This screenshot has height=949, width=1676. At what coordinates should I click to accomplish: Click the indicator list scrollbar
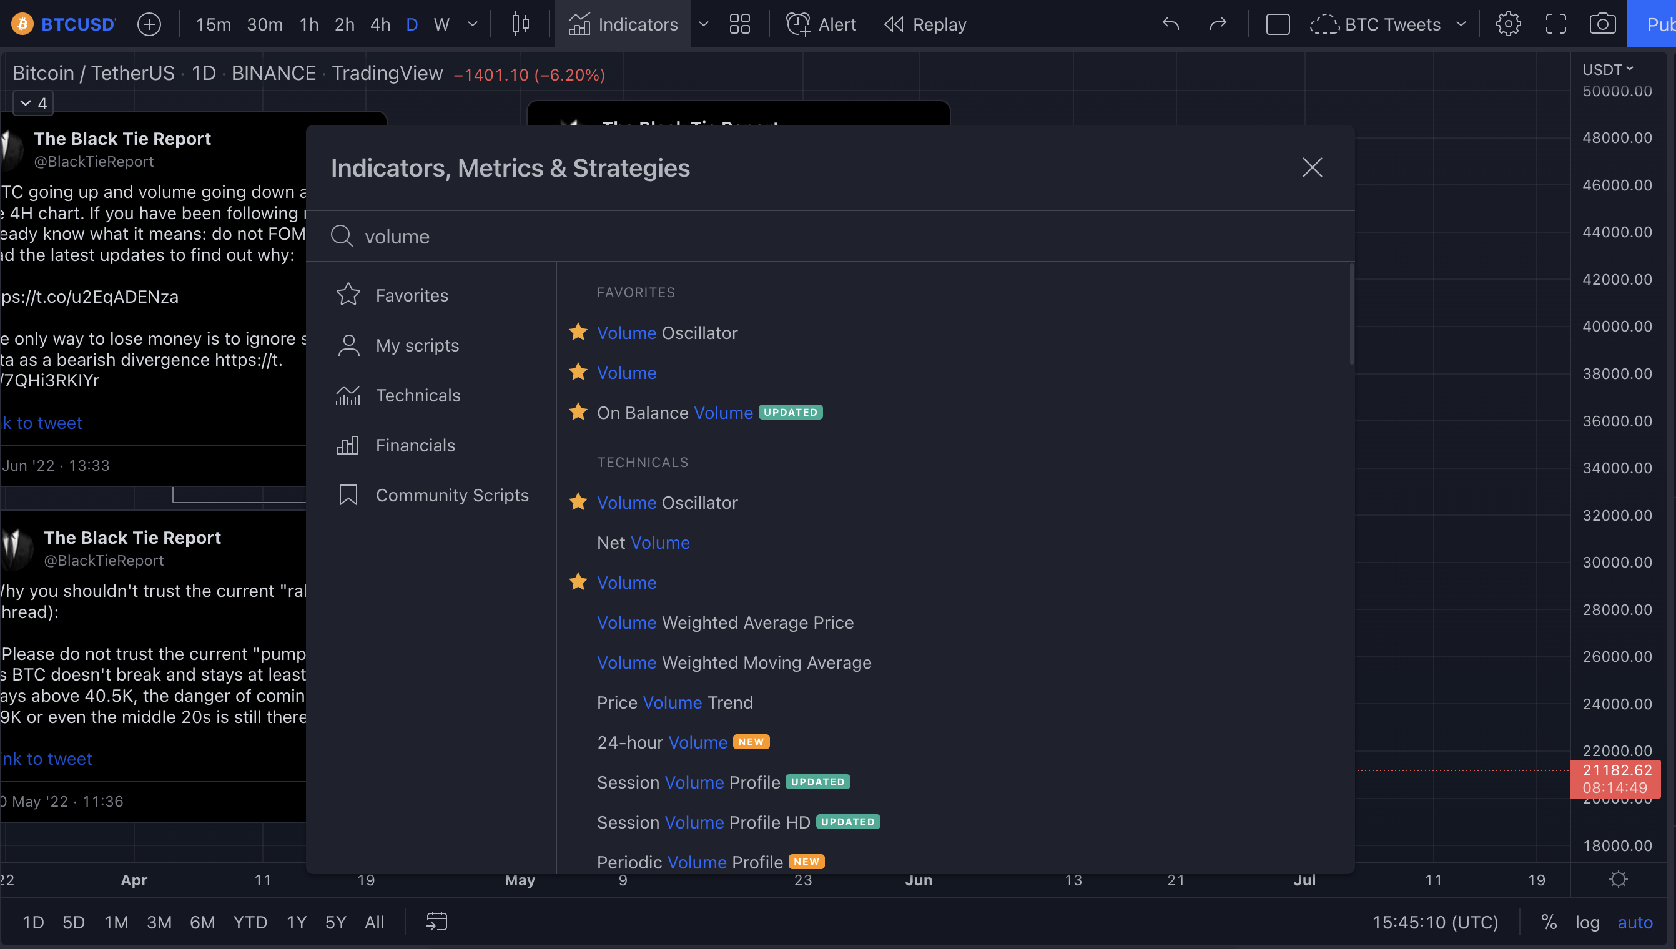1351,314
